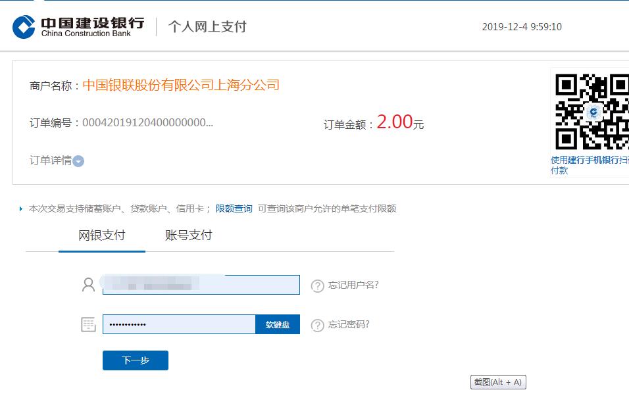Click the small arrow bullet before 本次交易支持
The width and height of the screenshot is (629, 394).
(x=21, y=209)
